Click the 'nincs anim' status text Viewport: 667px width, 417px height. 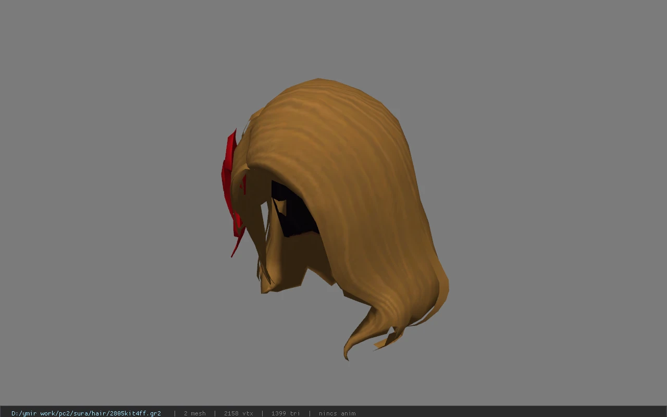click(337, 413)
